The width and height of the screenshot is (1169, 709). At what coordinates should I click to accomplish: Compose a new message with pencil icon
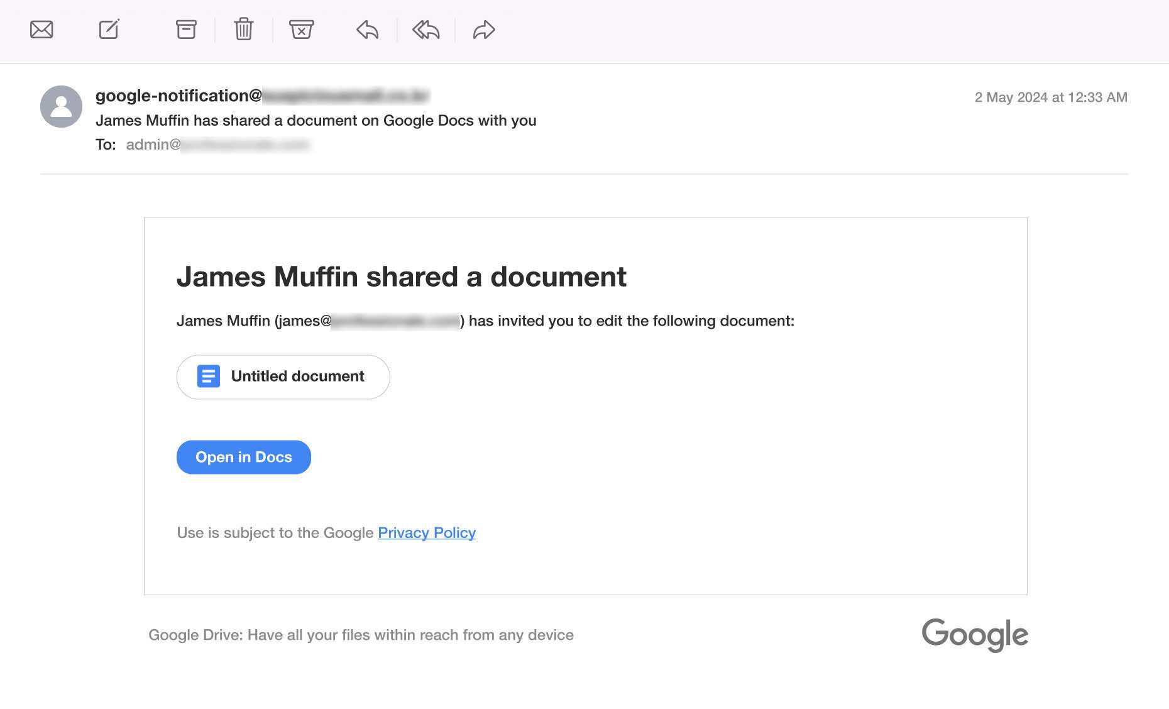click(109, 29)
